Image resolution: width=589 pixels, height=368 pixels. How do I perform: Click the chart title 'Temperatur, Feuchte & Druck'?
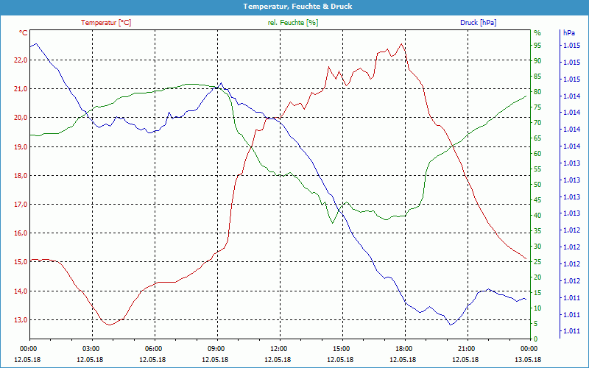pos(294,6)
